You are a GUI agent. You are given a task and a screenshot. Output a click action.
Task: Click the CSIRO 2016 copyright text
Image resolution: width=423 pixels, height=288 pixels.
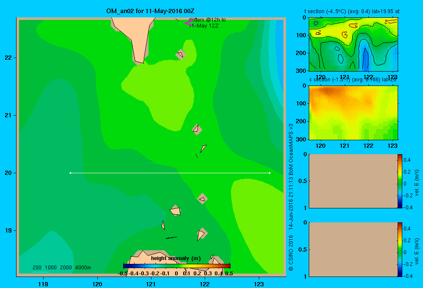tap(291, 197)
